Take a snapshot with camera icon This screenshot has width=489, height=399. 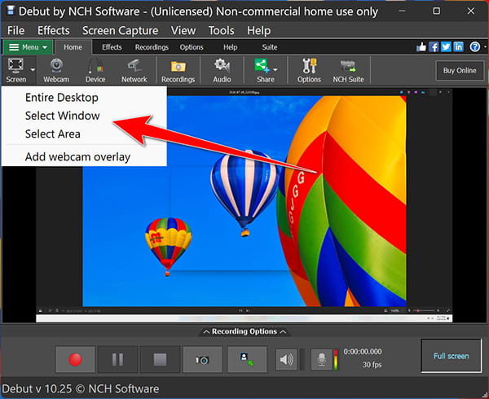[202, 359]
